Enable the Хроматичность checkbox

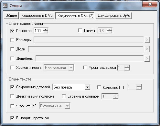click(x=12, y=68)
